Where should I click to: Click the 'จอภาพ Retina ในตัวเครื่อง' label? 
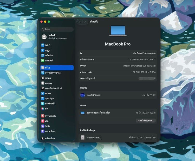click(98, 113)
